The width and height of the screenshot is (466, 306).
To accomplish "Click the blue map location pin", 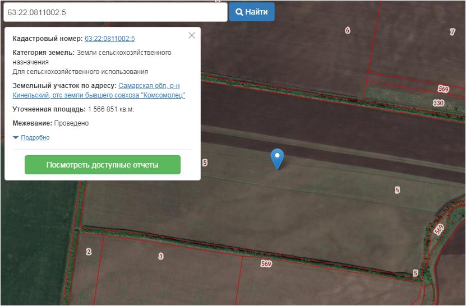I will click(x=277, y=159).
